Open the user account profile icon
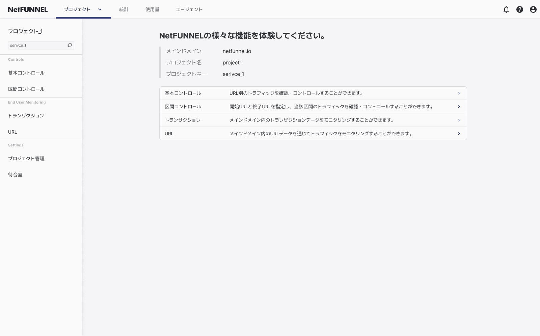The height and width of the screenshot is (336, 540). pos(533,9)
